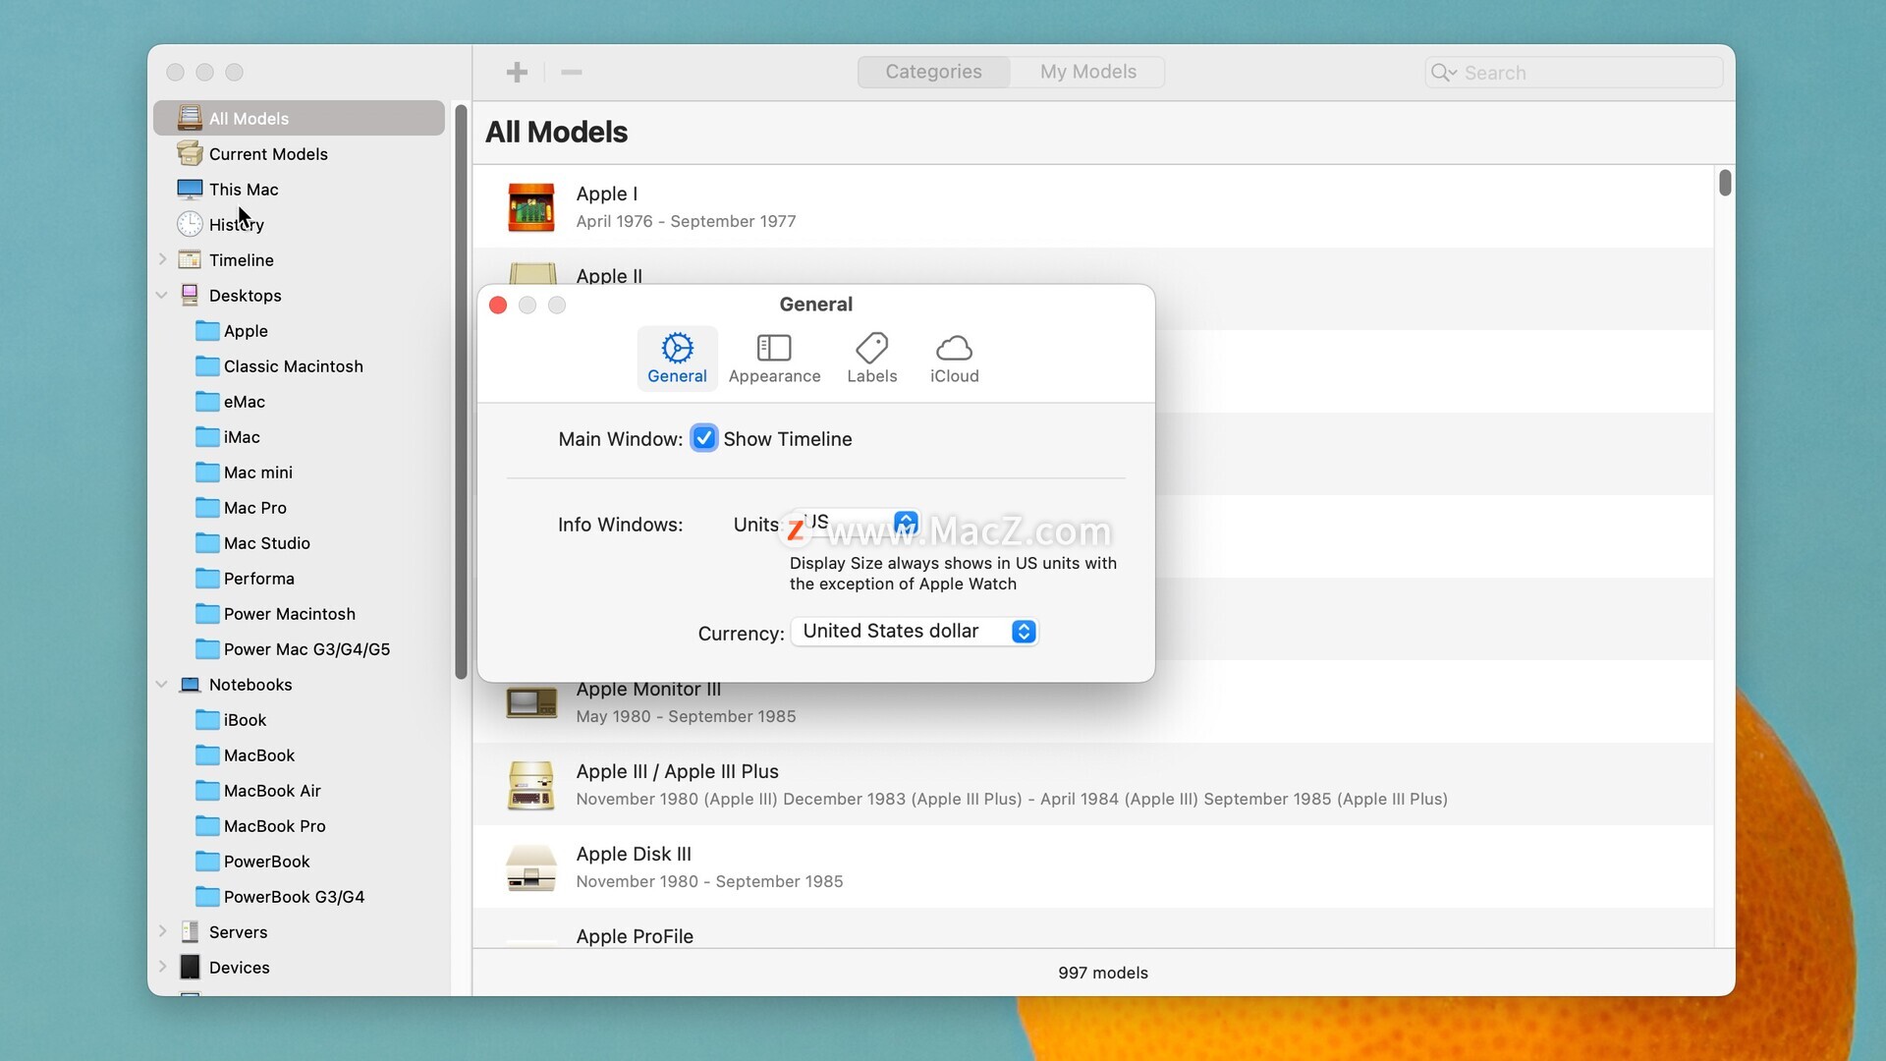Click the Desktops computer icon
The height and width of the screenshot is (1061, 1886).
190,295
